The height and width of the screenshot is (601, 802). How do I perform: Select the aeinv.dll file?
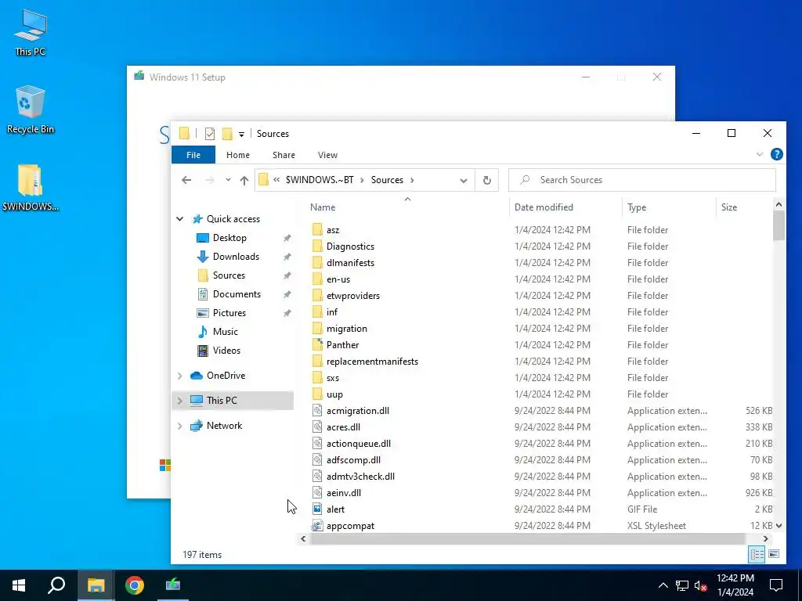(344, 493)
